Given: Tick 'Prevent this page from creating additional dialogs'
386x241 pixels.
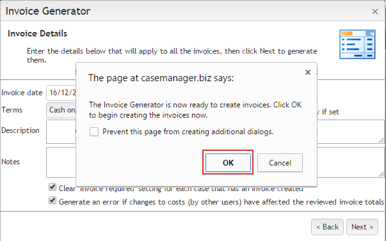Looking at the screenshot, I should tap(94, 132).
